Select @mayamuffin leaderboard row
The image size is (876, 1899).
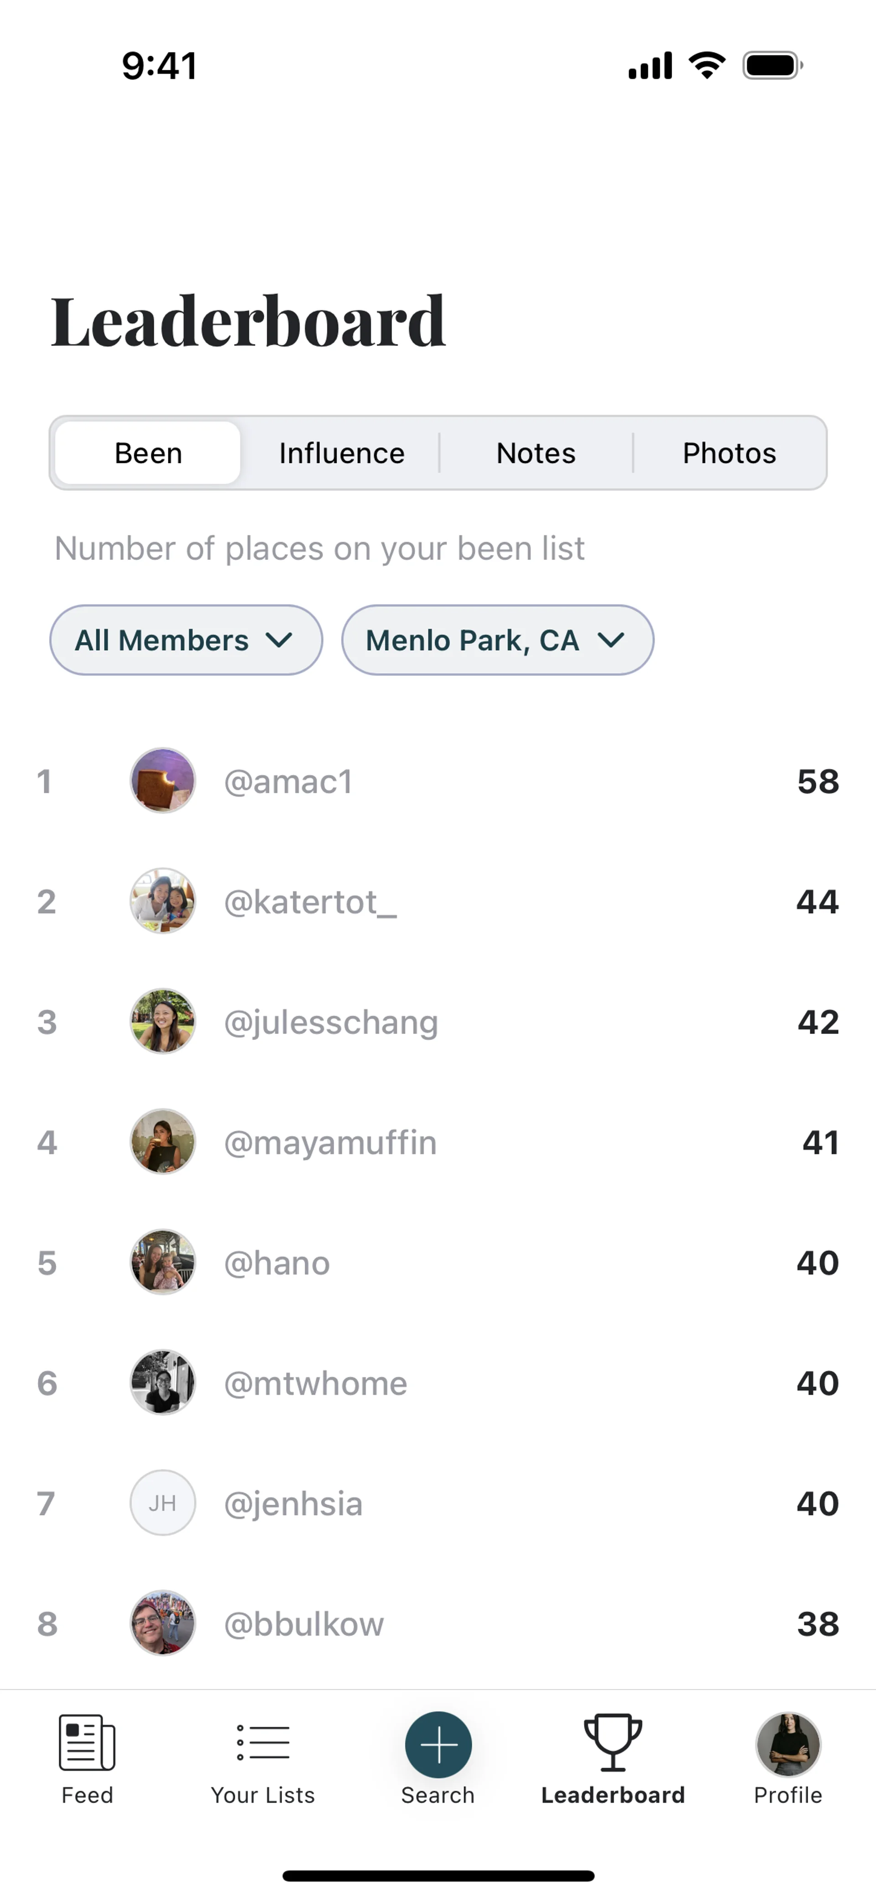coord(438,1143)
